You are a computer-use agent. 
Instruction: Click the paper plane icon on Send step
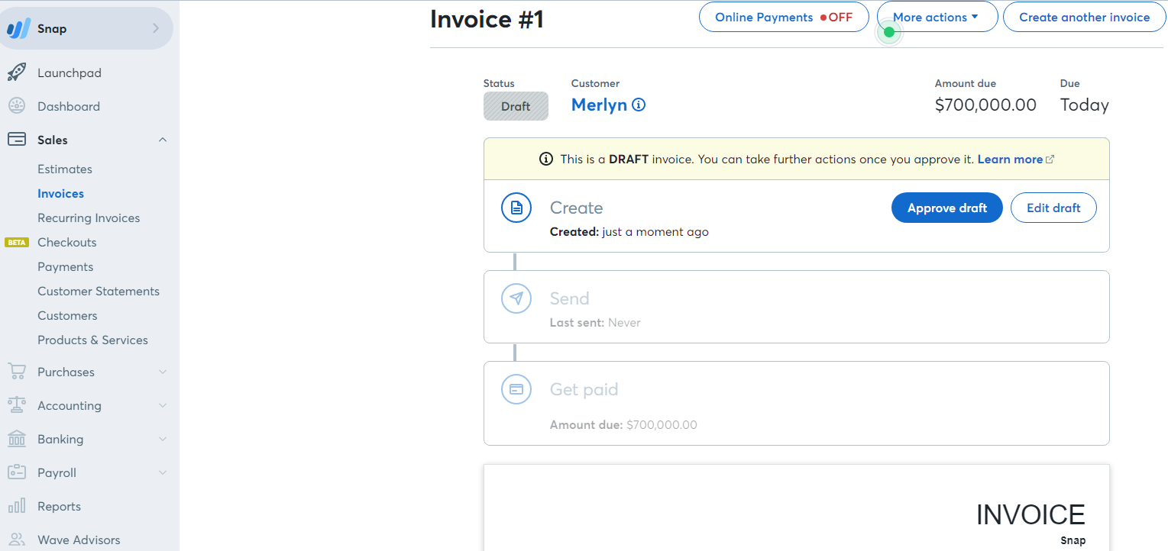(x=516, y=298)
